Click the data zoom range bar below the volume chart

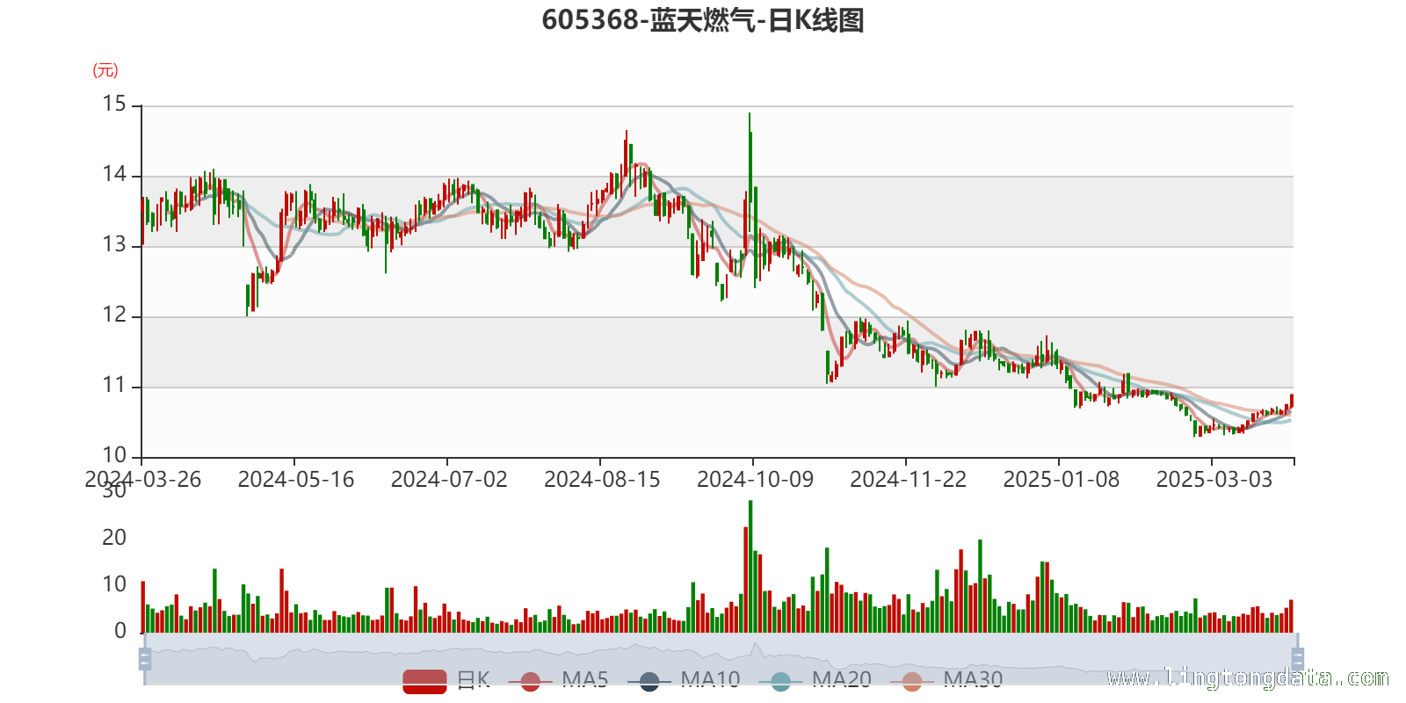click(721, 658)
